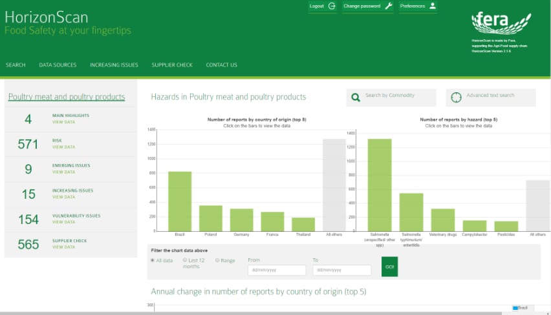Click the France bar in origin chart
Viewport: 551px width, 315px height.
[272, 221]
